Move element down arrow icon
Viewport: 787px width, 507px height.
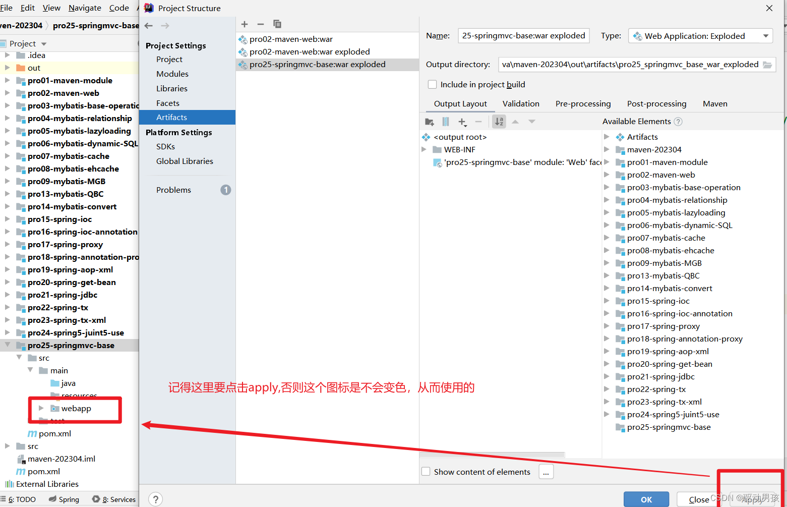pos(532,122)
